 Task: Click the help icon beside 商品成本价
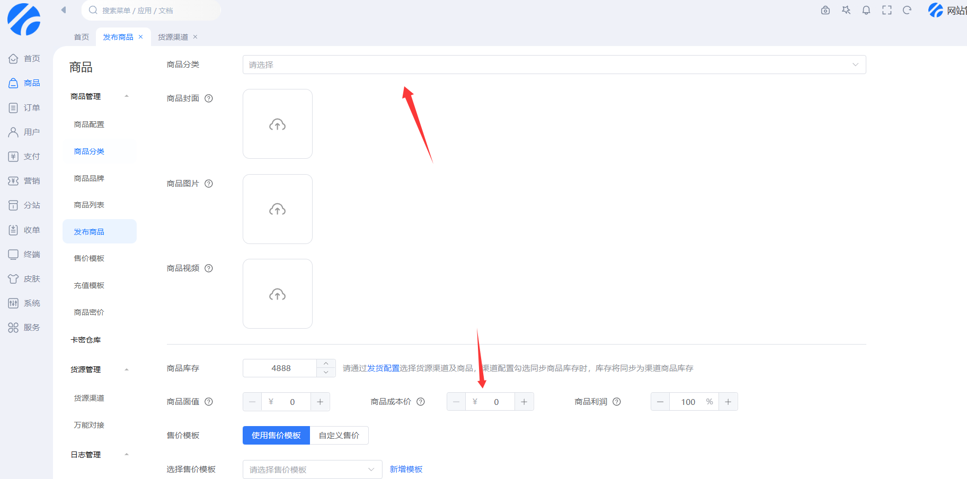[x=421, y=402]
